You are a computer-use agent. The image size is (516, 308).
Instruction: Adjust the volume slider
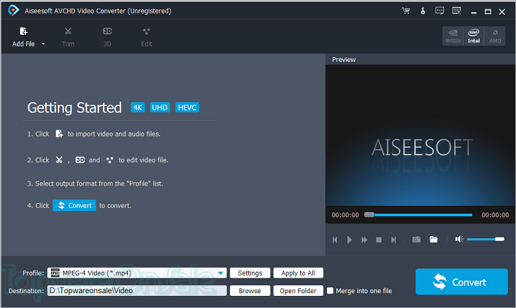click(486, 239)
